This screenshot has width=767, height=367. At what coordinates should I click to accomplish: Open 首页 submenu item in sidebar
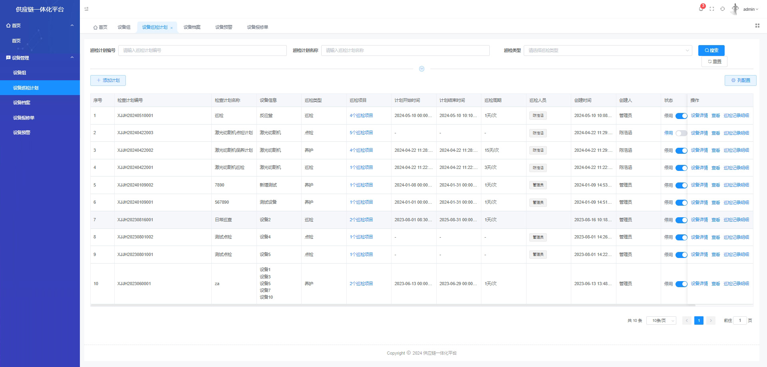coord(40,41)
